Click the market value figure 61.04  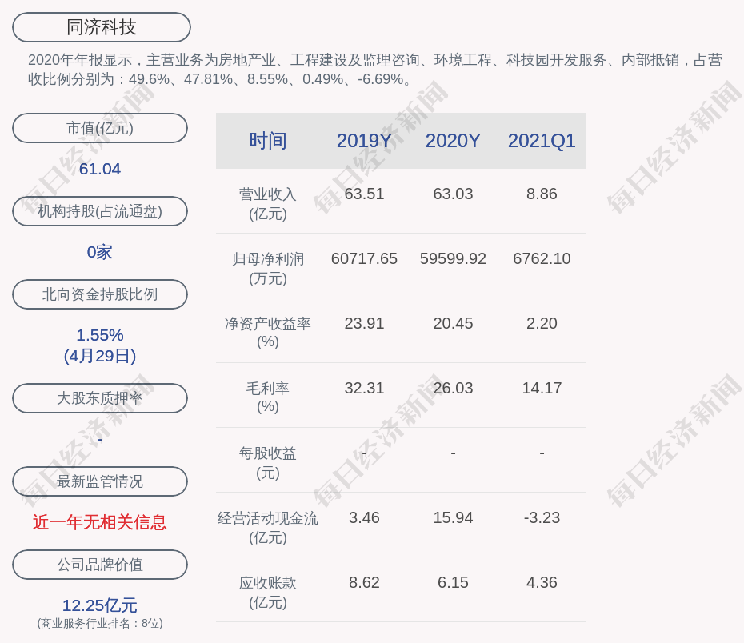[100, 169]
